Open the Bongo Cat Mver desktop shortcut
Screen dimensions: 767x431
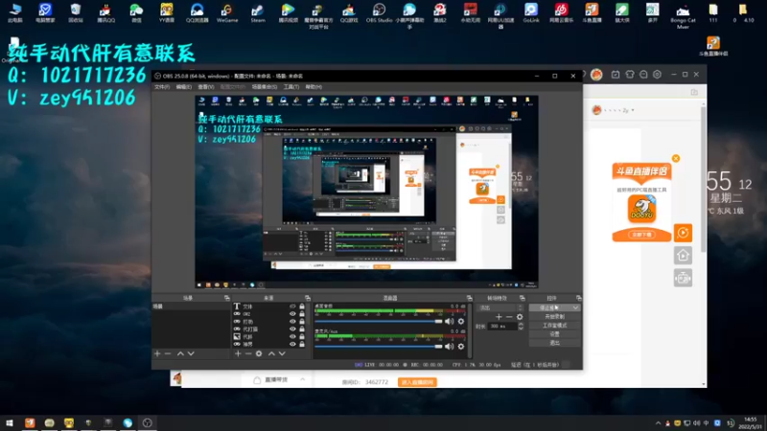tap(683, 14)
